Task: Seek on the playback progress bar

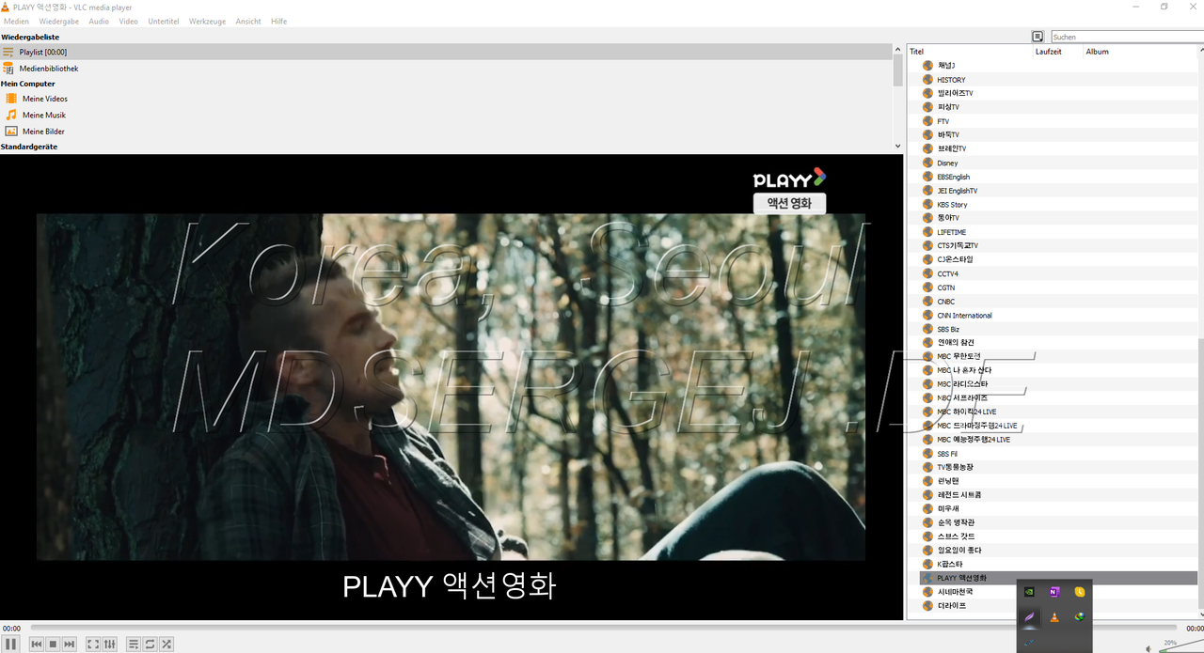Action: tap(603, 628)
